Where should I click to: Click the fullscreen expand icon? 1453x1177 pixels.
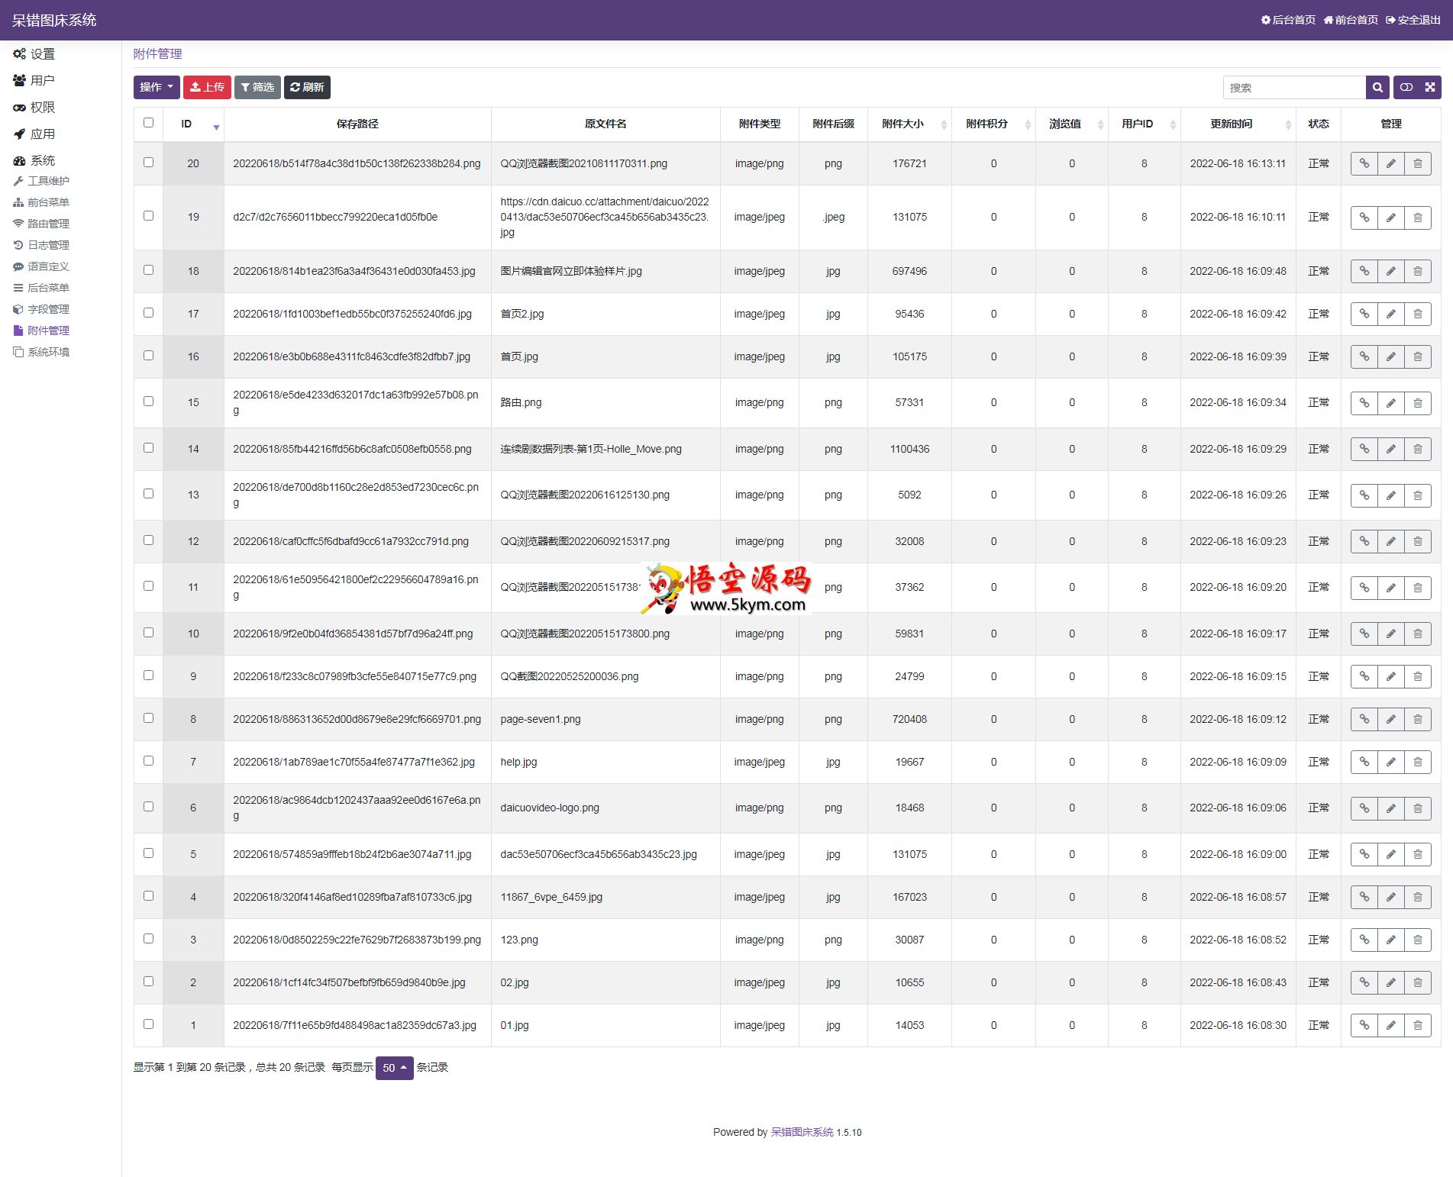[1430, 87]
